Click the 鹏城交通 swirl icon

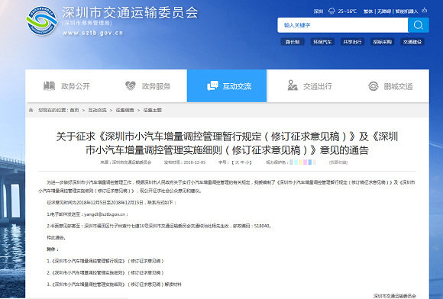click(x=373, y=86)
